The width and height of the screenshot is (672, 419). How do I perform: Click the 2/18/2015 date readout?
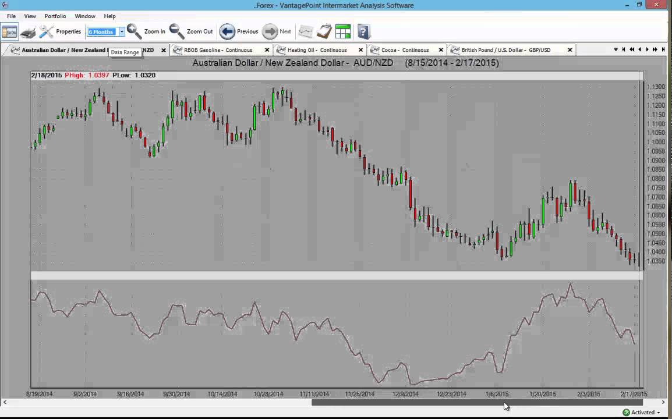point(47,76)
